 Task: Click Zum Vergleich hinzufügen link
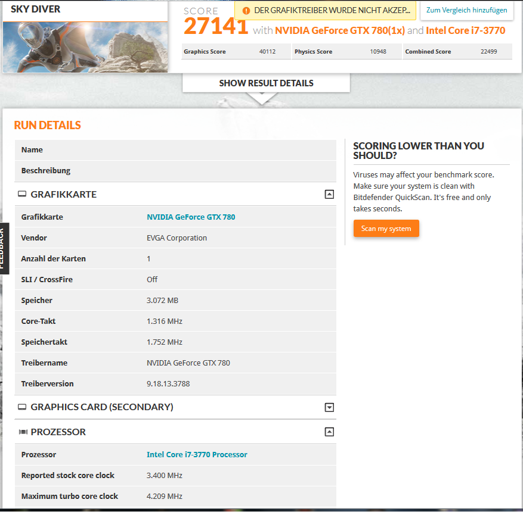(466, 10)
